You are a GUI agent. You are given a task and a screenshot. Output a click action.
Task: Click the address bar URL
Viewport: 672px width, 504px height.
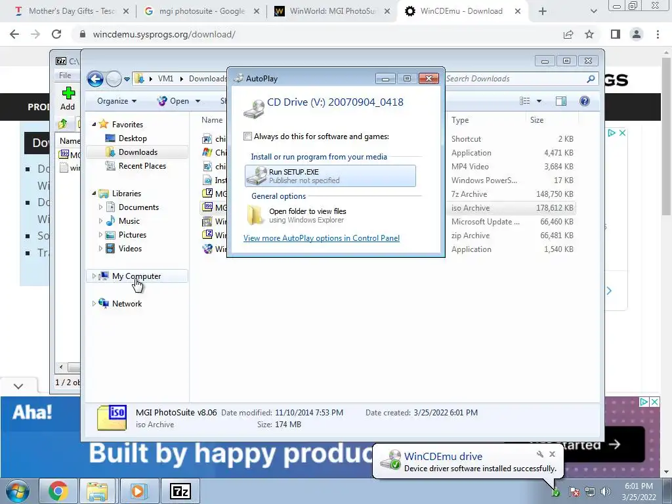point(164,34)
